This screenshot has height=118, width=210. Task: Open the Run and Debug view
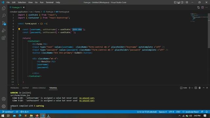(4, 30)
